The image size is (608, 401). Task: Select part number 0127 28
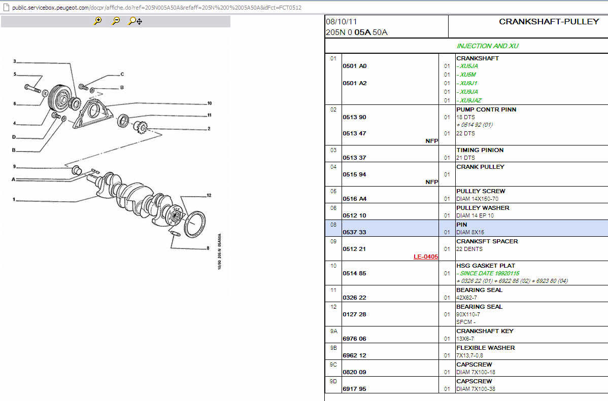coord(354,314)
